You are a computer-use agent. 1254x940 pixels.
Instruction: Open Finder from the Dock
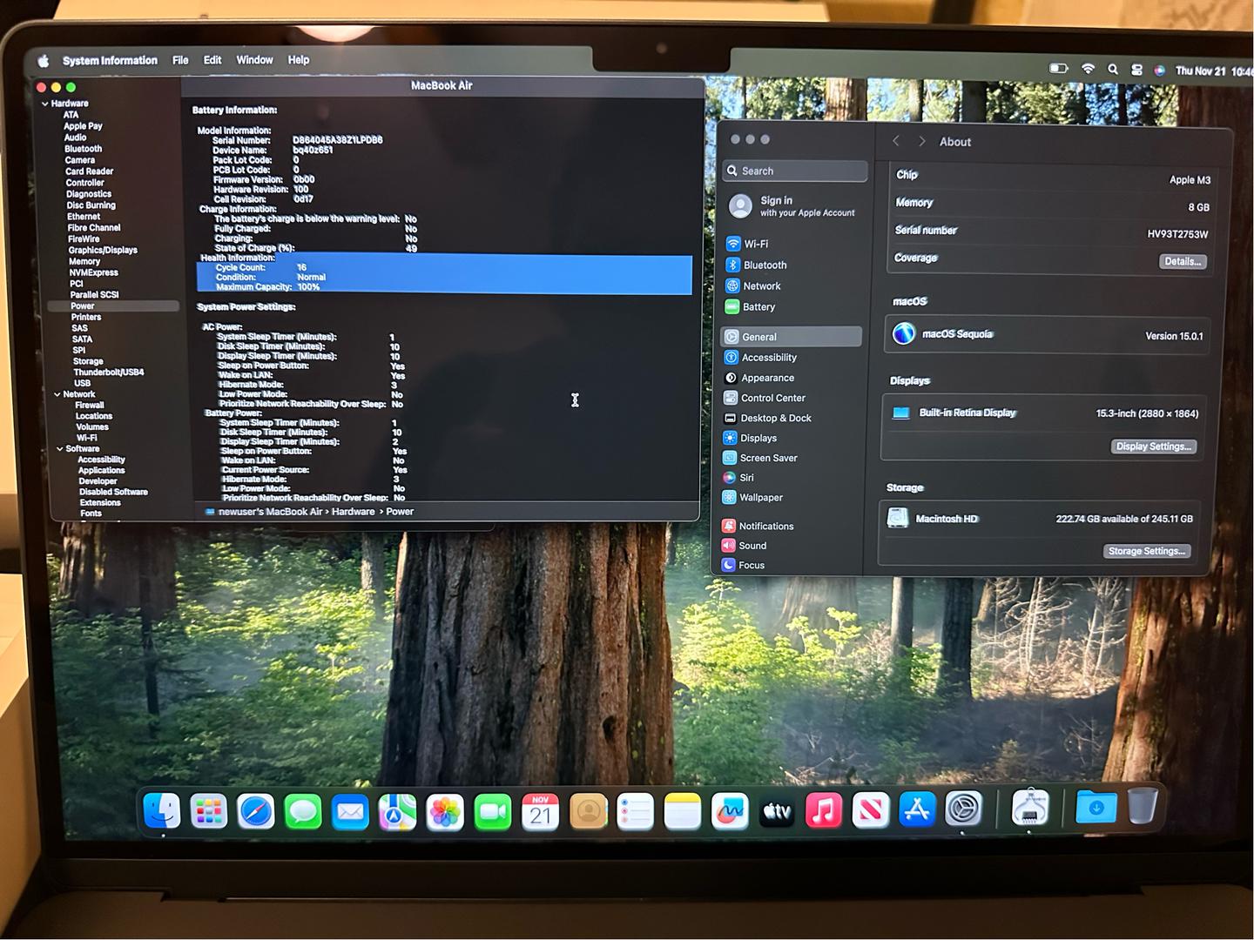[162, 811]
